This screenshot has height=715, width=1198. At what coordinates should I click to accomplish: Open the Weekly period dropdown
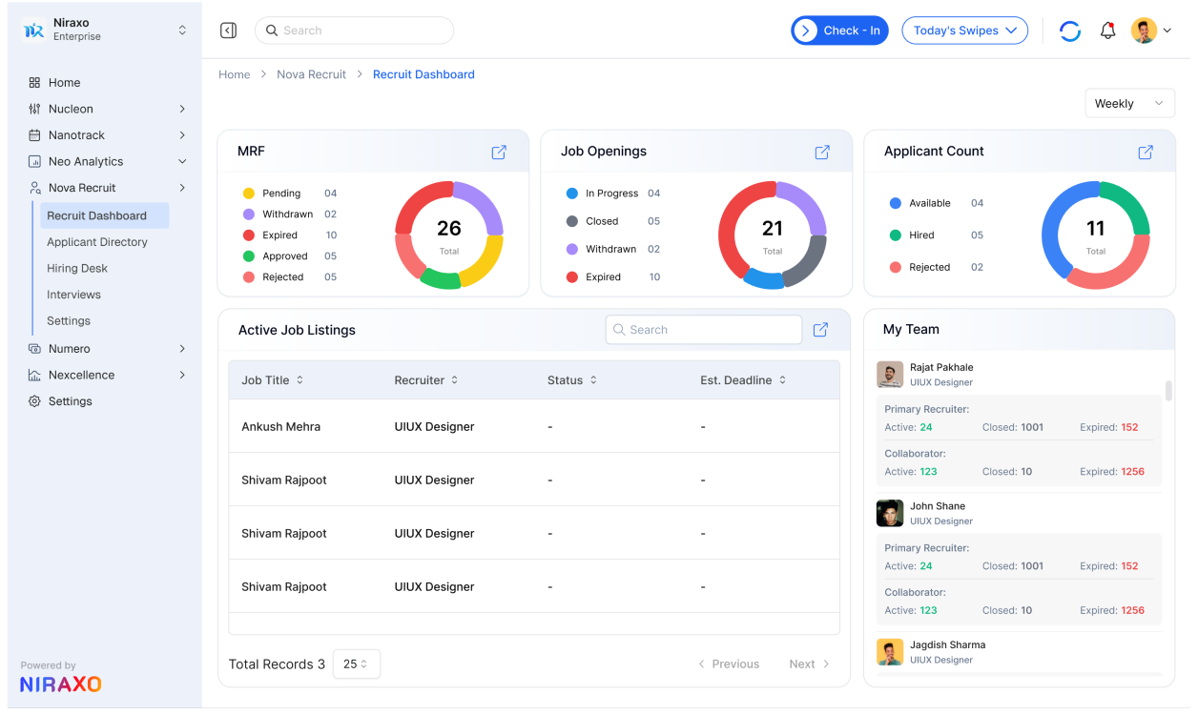click(x=1129, y=103)
